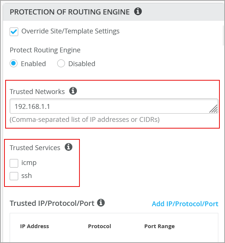Click the Protocol column header
Image resolution: width=225 pixels, height=243 pixels.
point(100,226)
